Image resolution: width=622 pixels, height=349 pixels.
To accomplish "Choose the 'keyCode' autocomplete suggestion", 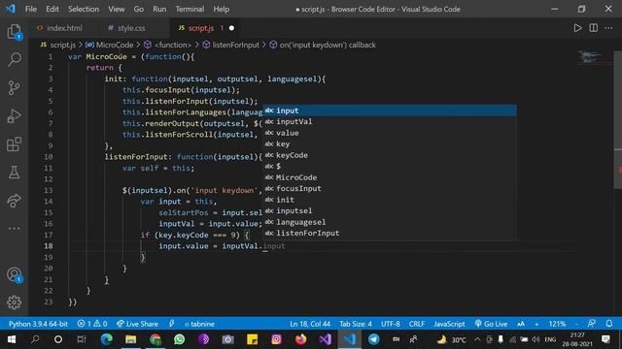I will point(390,155).
